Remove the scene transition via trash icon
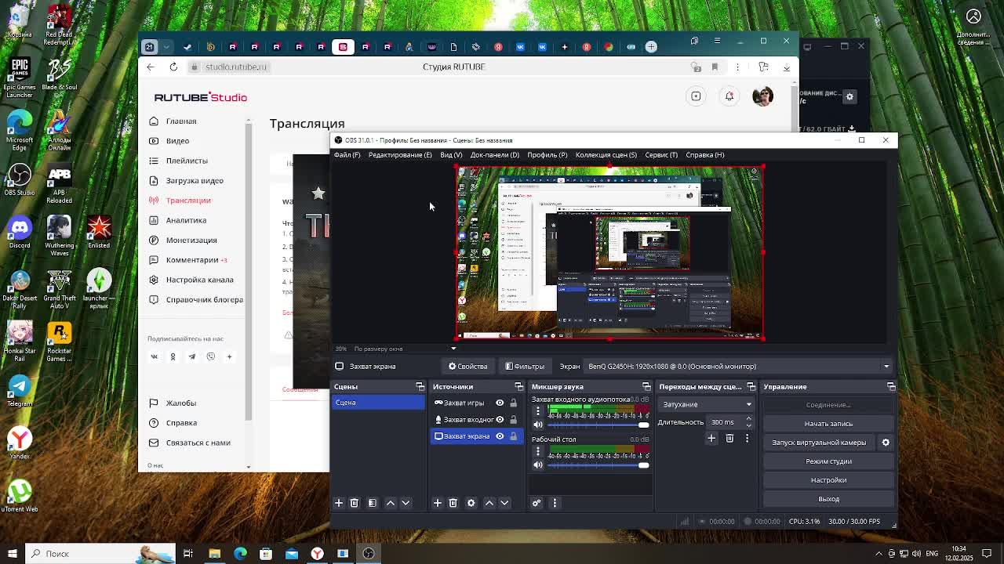The image size is (1004, 564). point(729,439)
